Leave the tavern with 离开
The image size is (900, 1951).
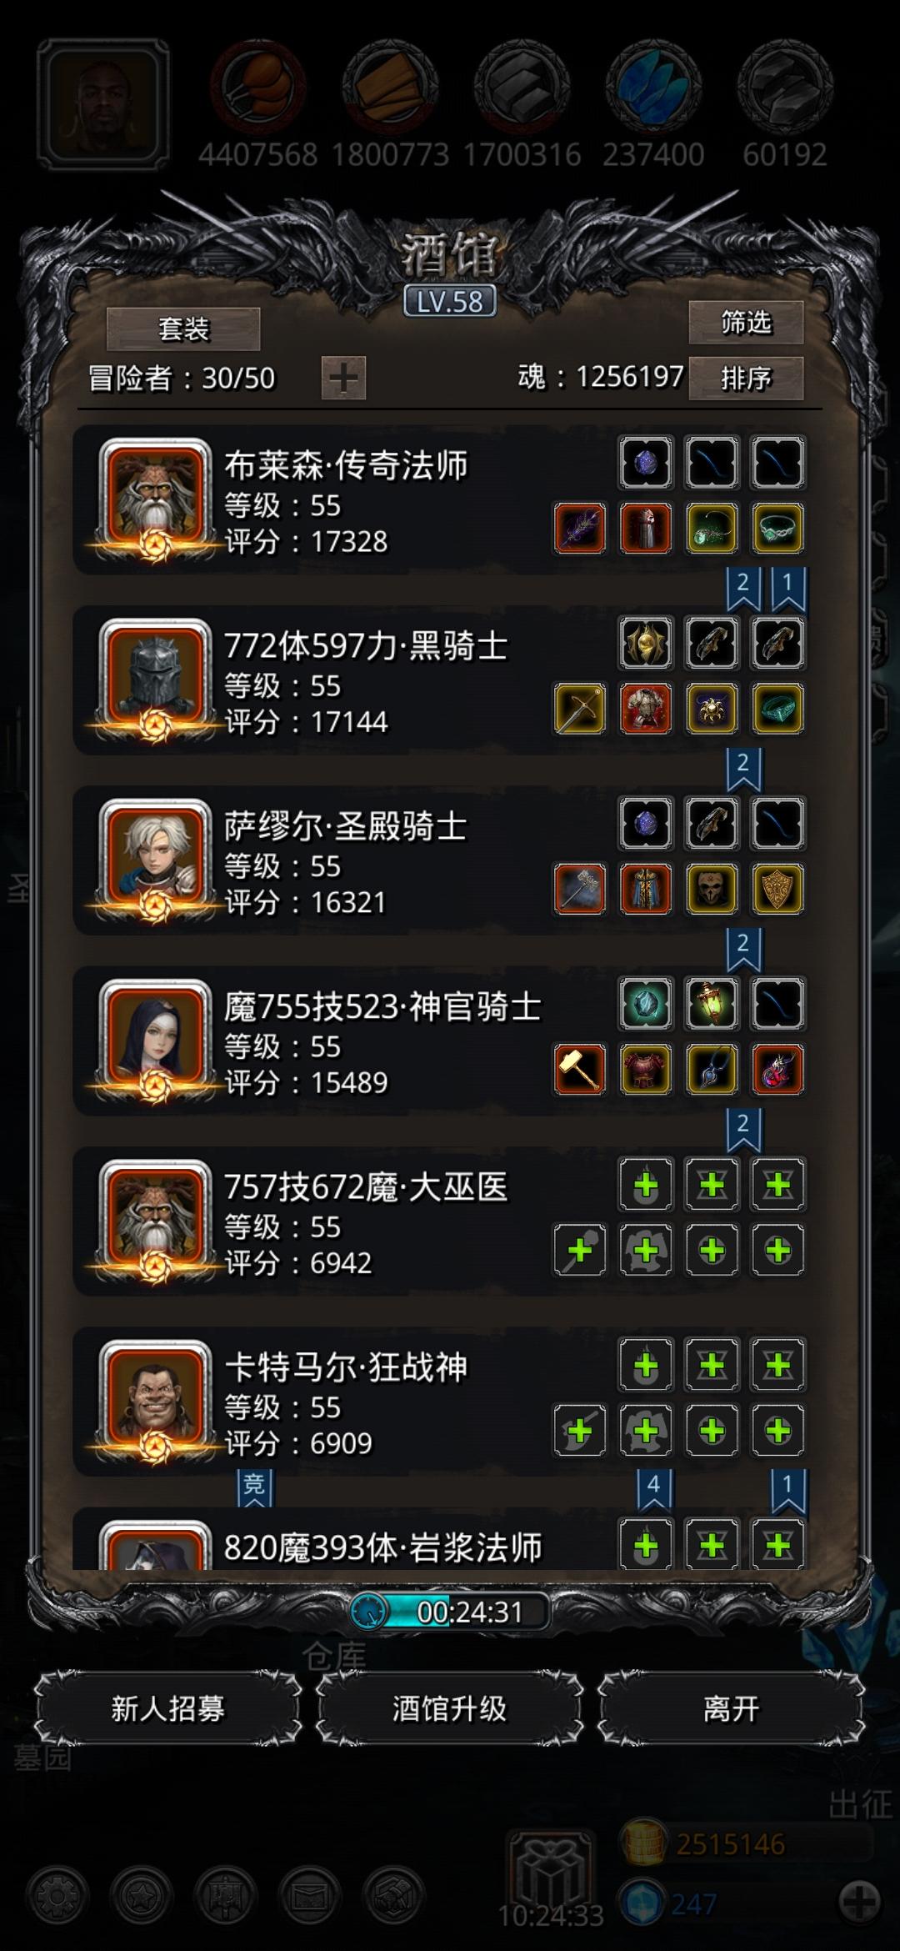tap(731, 1708)
